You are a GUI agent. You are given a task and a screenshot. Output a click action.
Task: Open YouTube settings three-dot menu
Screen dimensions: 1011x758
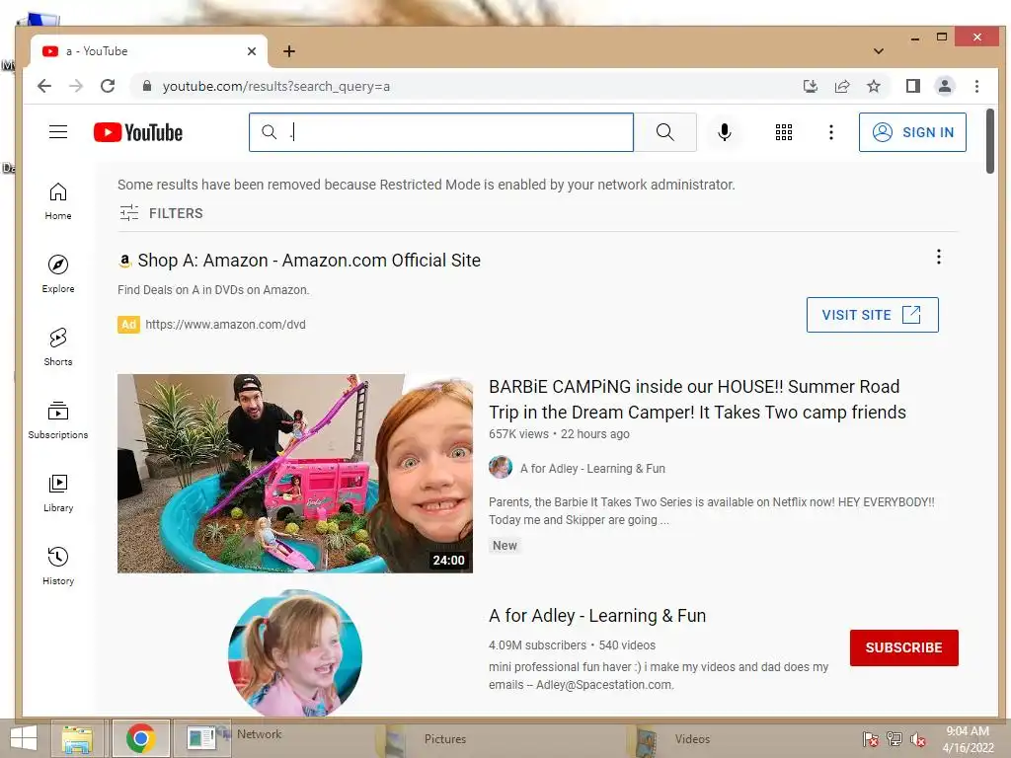click(x=831, y=132)
